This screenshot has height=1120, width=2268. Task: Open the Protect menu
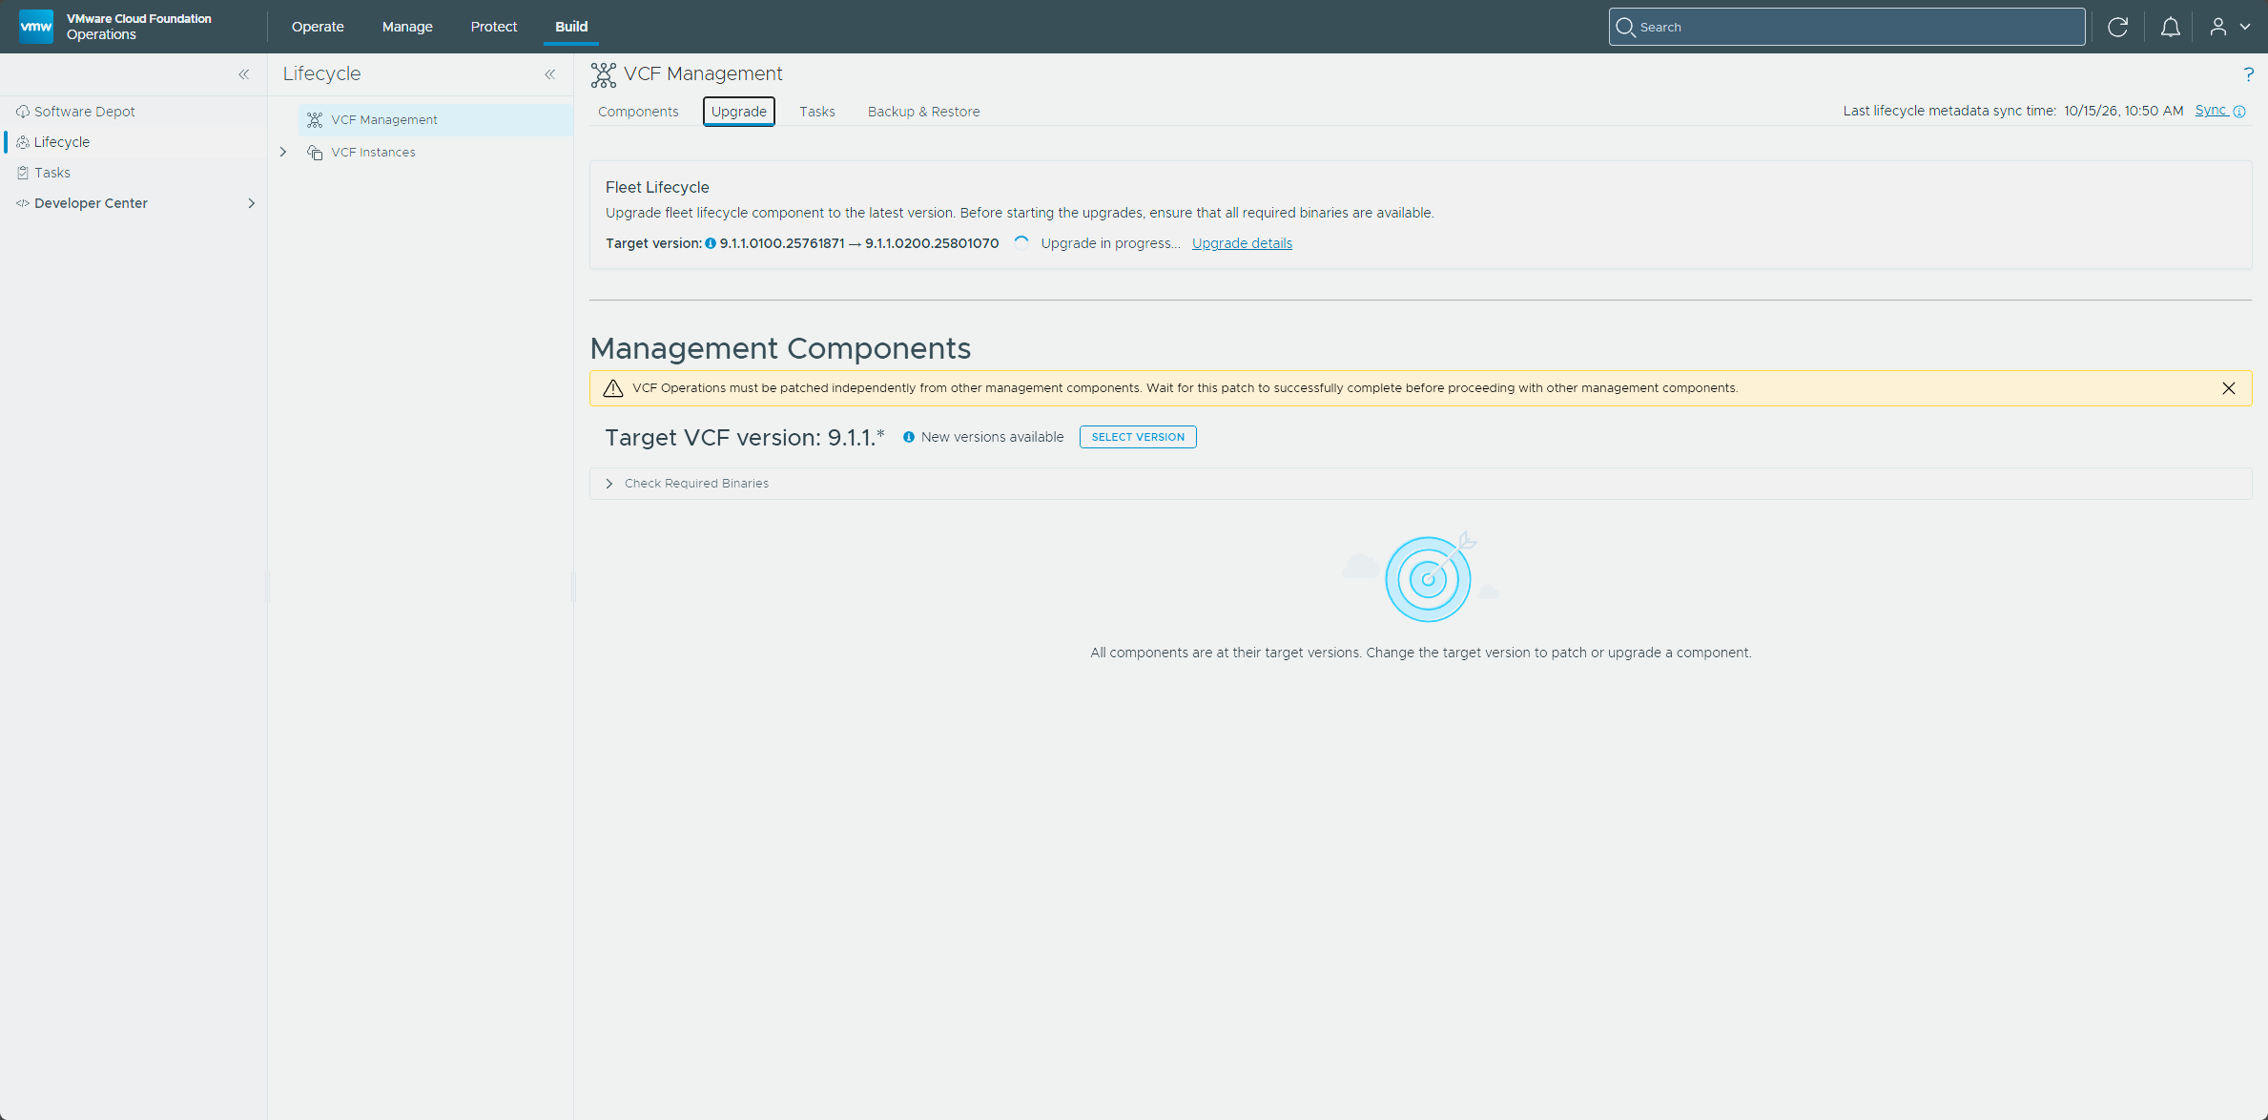494,27
